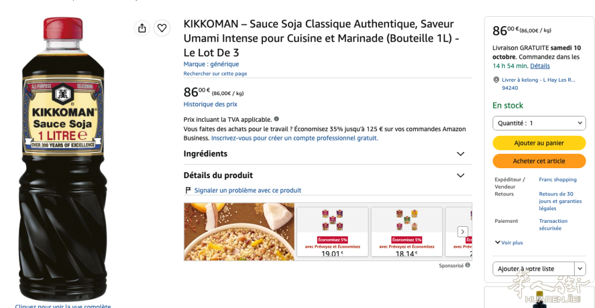Click the flag icon to report problem
The height and width of the screenshot is (308, 595).
(188, 190)
